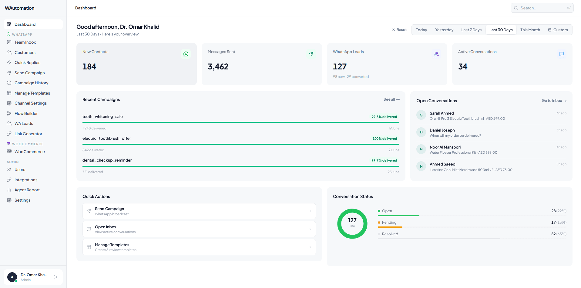Switch to This Month range
This screenshot has height=288, width=581.
pyautogui.click(x=530, y=30)
